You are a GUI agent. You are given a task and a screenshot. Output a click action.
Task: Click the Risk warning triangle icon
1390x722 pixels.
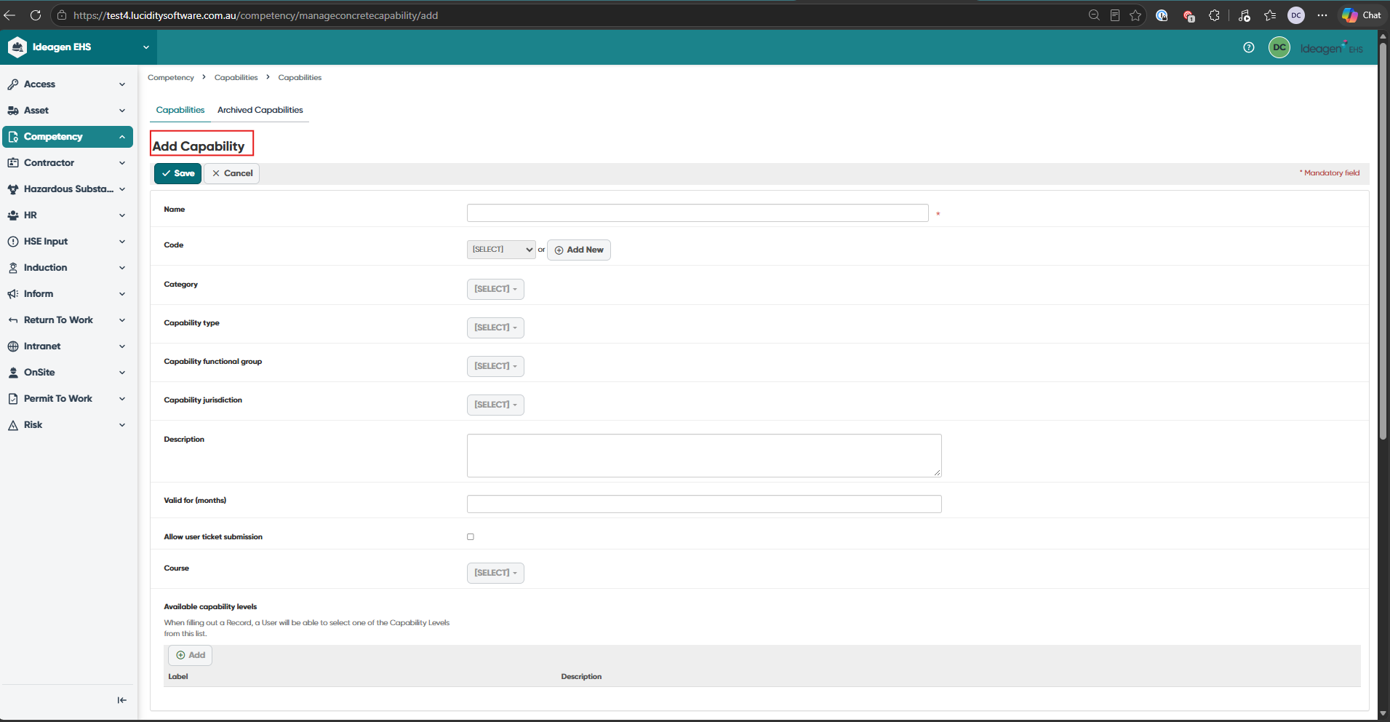[x=13, y=425]
